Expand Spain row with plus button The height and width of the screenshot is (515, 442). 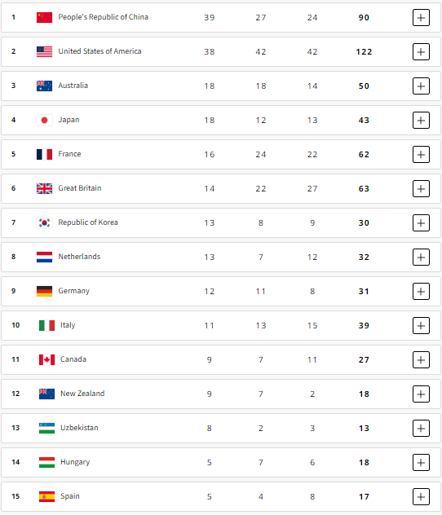point(421,496)
